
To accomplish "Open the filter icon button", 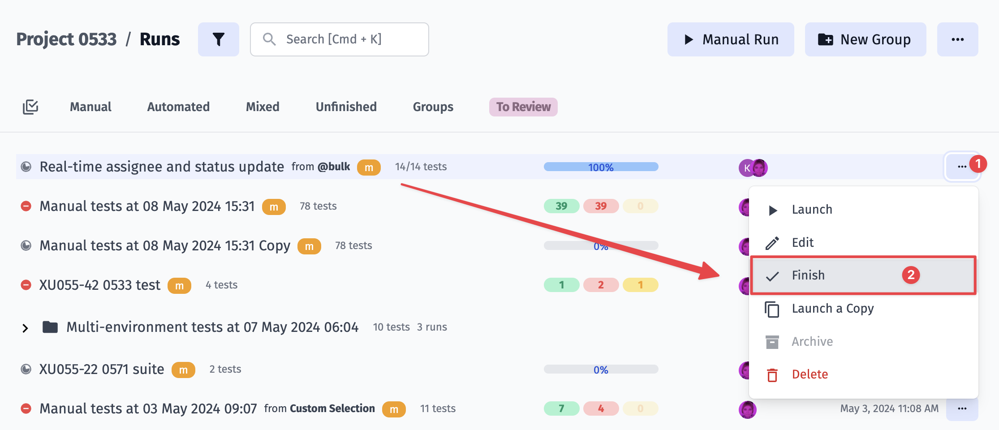I will (218, 39).
